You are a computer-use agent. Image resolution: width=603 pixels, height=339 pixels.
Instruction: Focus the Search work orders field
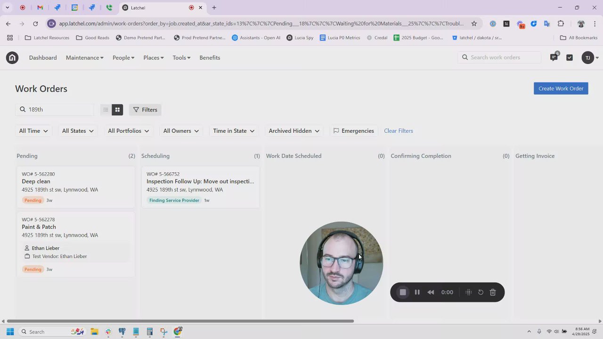(500, 57)
